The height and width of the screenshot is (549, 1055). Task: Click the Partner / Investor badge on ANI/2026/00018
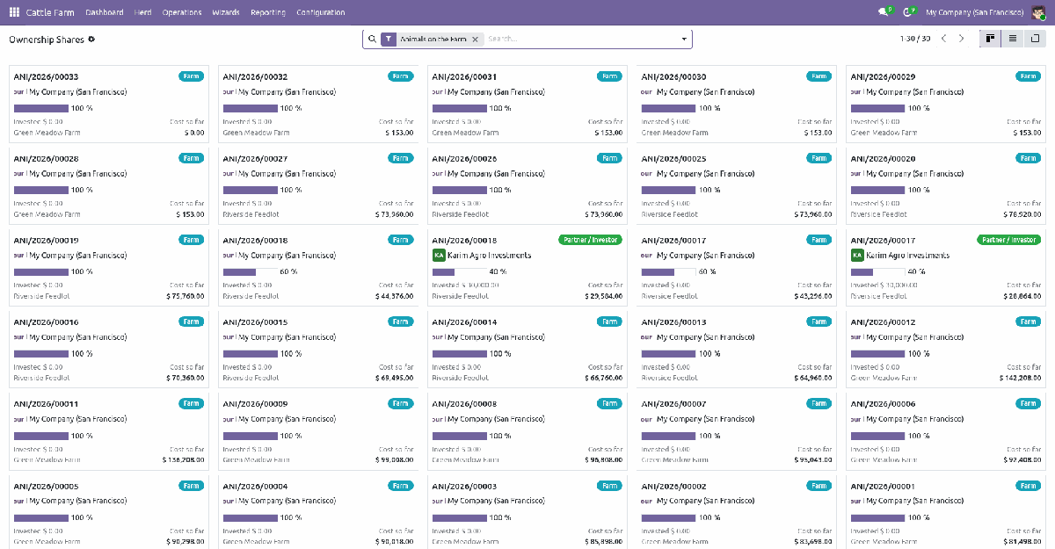(590, 240)
